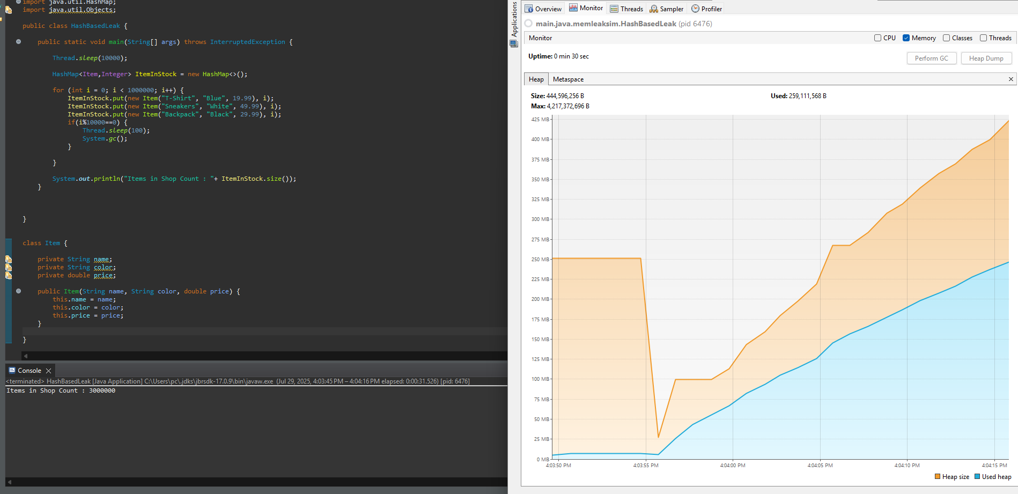The height and width of the screenshot is (494, 1018).
Task: Click the orange Heap size legend swatch
Action: (938, 477)
